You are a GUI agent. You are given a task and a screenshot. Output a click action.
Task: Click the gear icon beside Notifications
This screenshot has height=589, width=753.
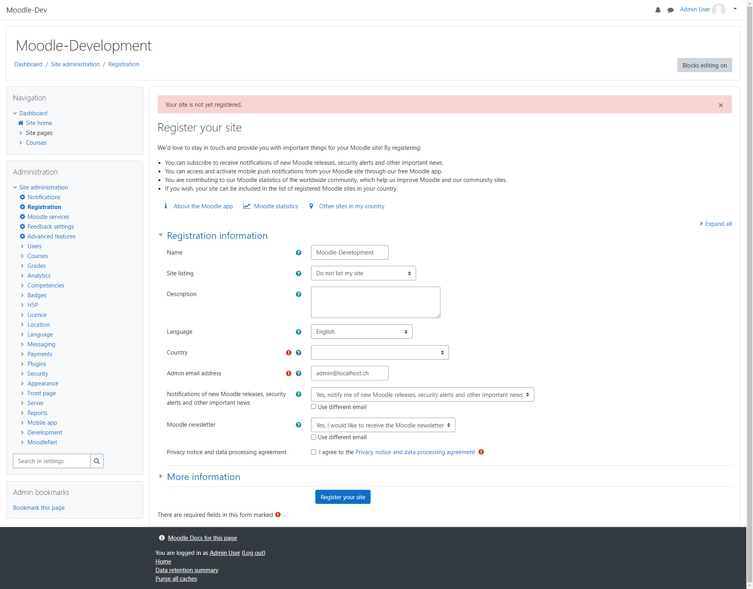22,197
